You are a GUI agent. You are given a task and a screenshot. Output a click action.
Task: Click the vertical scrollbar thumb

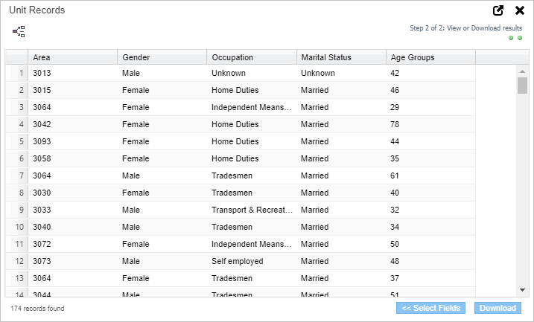pos(522,85)
